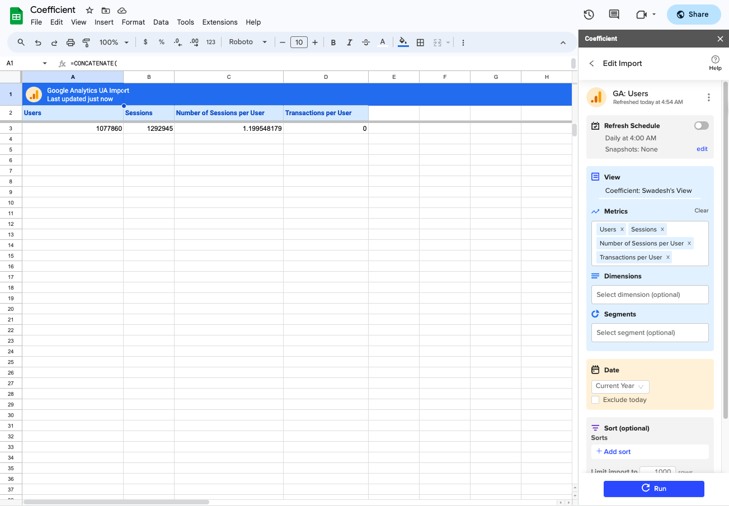Image resolution: width=729 pixels, height=506 pixels.
Task: Click the Share button
Action: click(x=694, y=15)
